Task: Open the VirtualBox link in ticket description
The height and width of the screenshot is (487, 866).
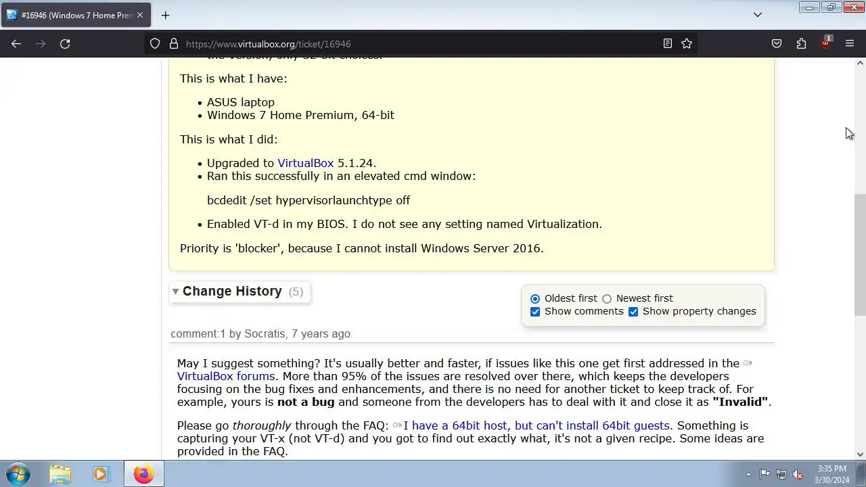Action: click(x=305, y=163)
